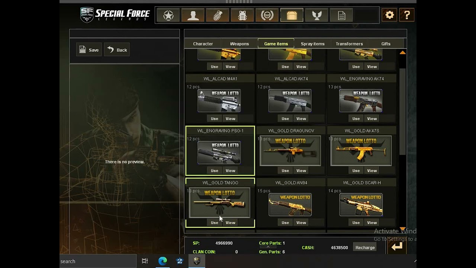Open the character silhouette icon in top navigation
The width and height of the screenshot is (476, 268).
pos(193,15)
